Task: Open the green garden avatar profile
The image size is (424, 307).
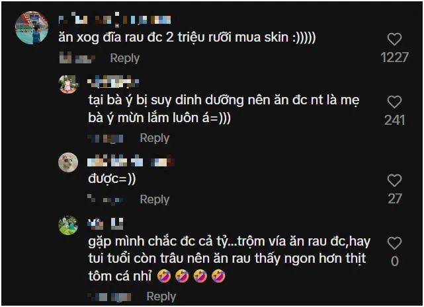Action: pos(68,225)
